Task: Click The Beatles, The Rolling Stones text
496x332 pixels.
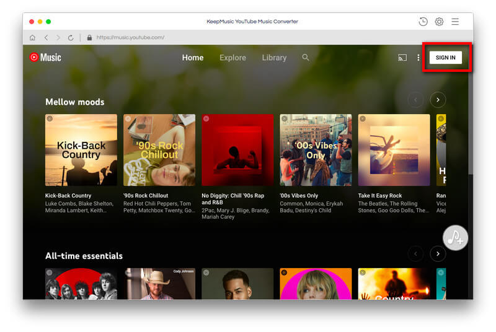Action: click(393, 207)
